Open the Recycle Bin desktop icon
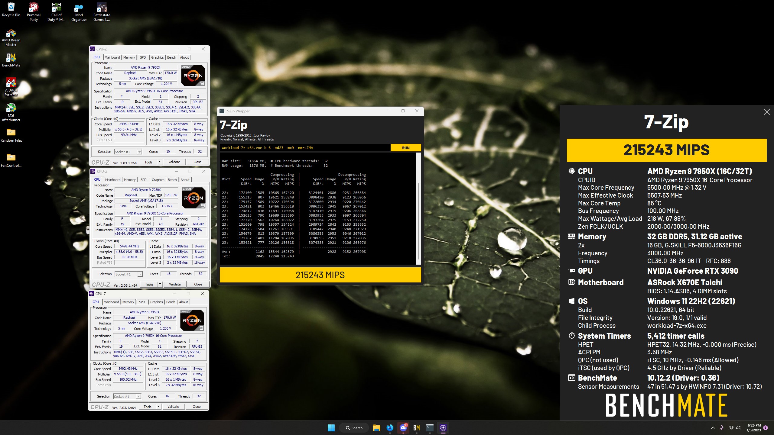 (x=11, y=10)
